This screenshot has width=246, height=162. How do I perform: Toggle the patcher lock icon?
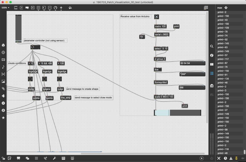point(3,158)
